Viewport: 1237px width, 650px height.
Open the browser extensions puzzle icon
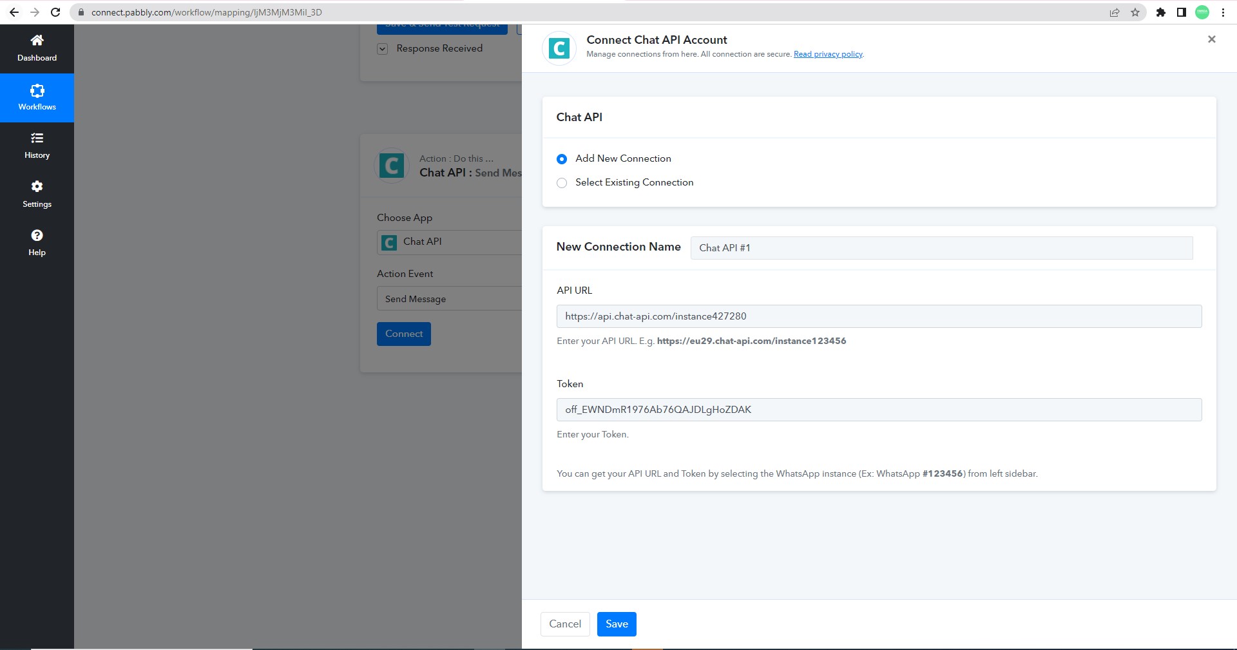click(1161, 12)
